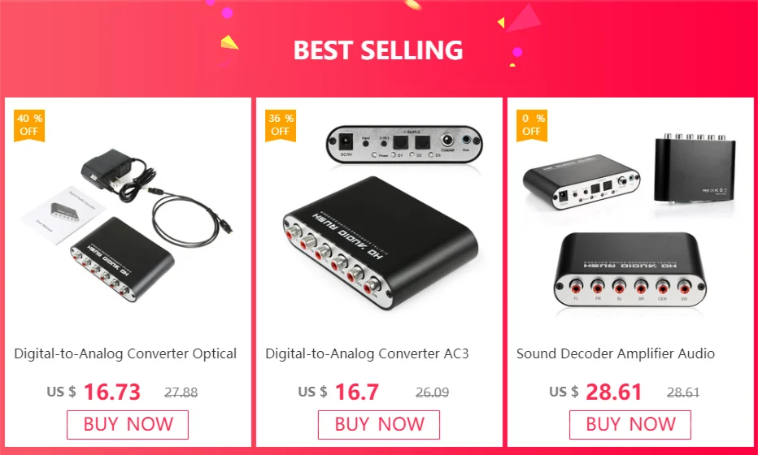
Task: Click the converter image with power adapter and cable
Action: [128, 223]
